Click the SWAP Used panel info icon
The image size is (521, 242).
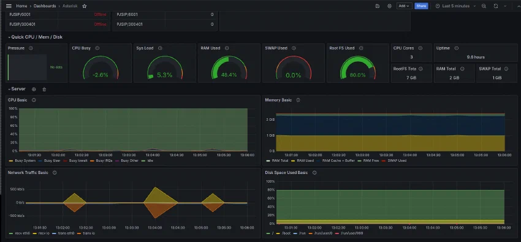pyautogui.click(x=294, y=48)
